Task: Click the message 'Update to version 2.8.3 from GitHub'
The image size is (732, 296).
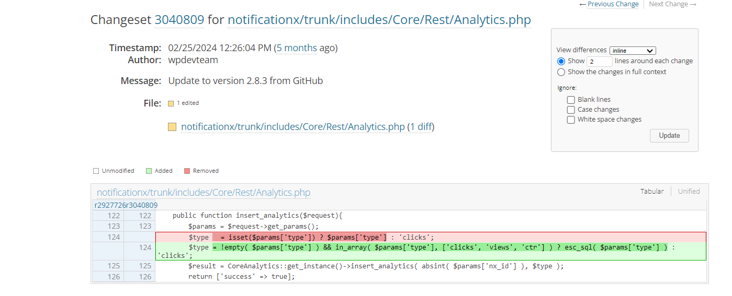Action: (x=245, y=81)
